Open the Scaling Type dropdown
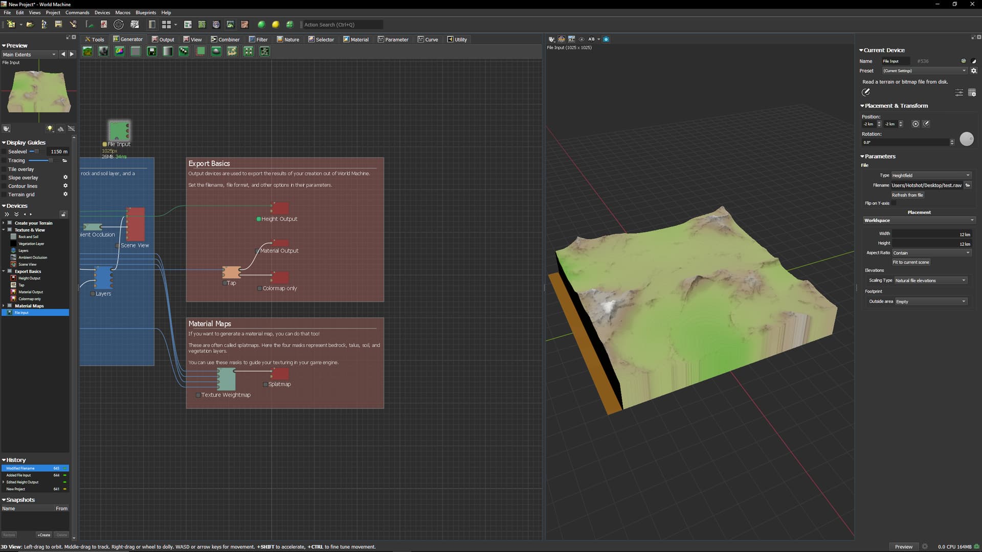This screenshot has height=552, width=982. coord(930,281)
